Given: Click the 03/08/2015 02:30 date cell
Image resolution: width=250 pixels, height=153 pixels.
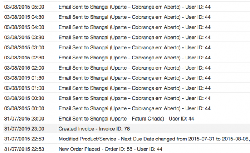Looking at the screenshot, I should 24,58.
